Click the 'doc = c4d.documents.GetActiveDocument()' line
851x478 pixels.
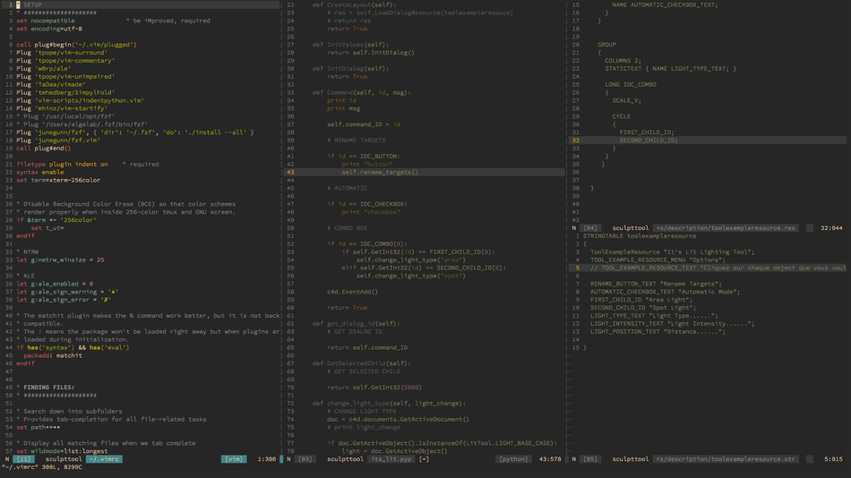tap(398, 420)
